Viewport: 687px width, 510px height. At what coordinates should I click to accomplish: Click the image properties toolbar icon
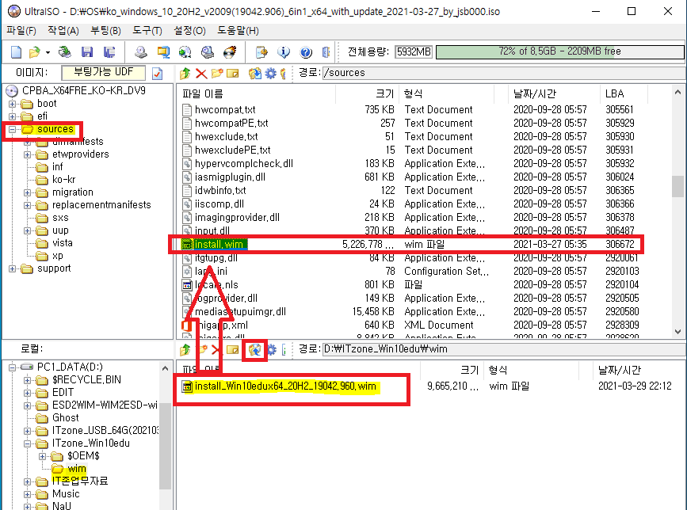click(x=261, y=52)
